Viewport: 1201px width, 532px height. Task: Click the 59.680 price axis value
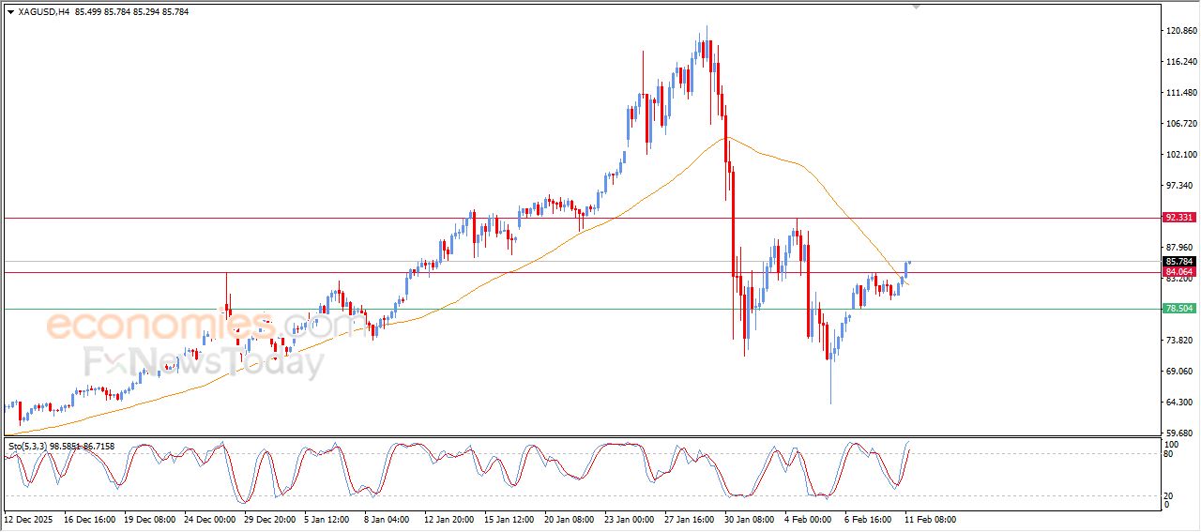point(1179,433)
